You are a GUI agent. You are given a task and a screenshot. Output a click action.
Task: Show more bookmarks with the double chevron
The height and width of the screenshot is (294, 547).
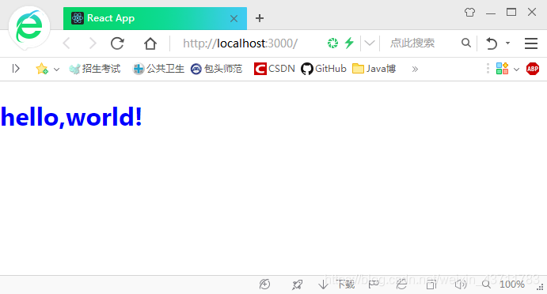click(415, 69)
